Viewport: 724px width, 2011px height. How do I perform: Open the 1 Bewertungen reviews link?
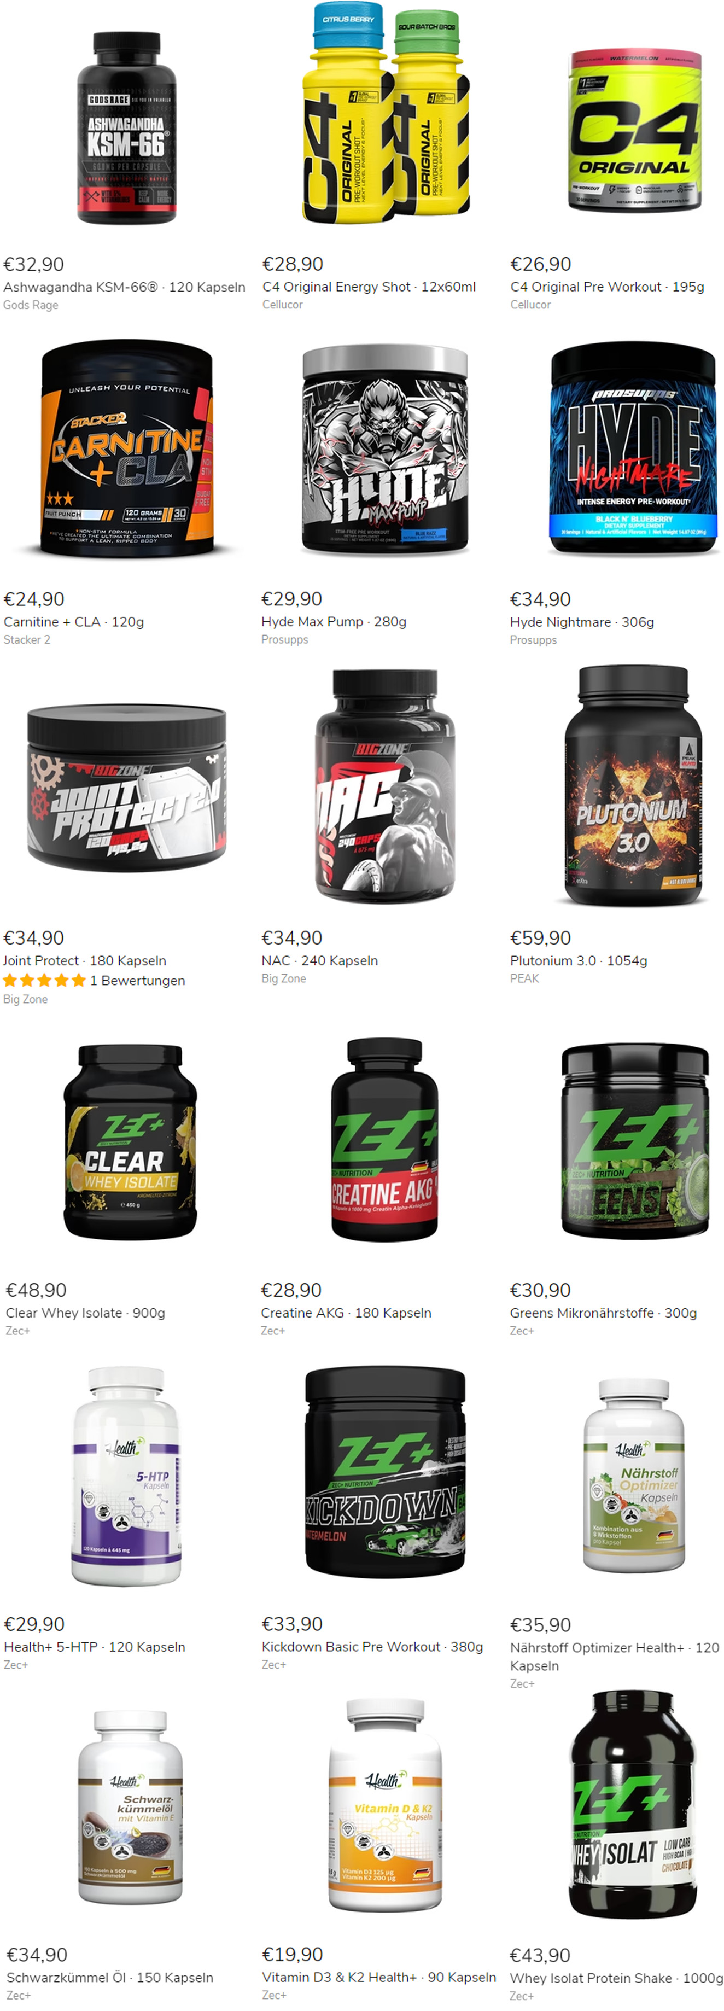pos(137,981)
